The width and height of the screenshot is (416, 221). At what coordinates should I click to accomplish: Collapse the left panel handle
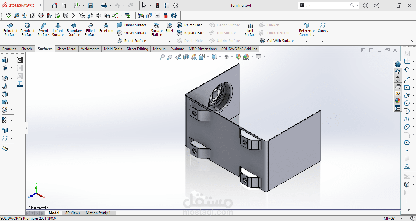26,128
